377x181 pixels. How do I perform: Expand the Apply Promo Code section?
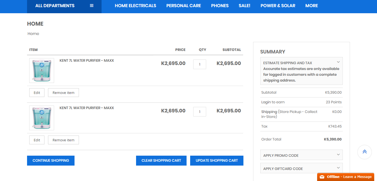pyautogui.click(x=301, y=155)
